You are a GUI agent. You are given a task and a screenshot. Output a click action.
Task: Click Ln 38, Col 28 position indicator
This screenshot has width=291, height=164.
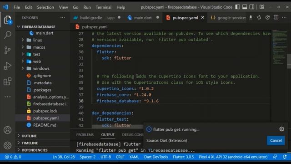pyautogui.click(x=64, y=157)
